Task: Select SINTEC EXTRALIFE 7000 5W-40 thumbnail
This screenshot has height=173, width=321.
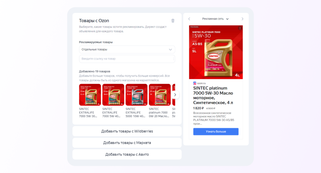Action: point(113,95)
